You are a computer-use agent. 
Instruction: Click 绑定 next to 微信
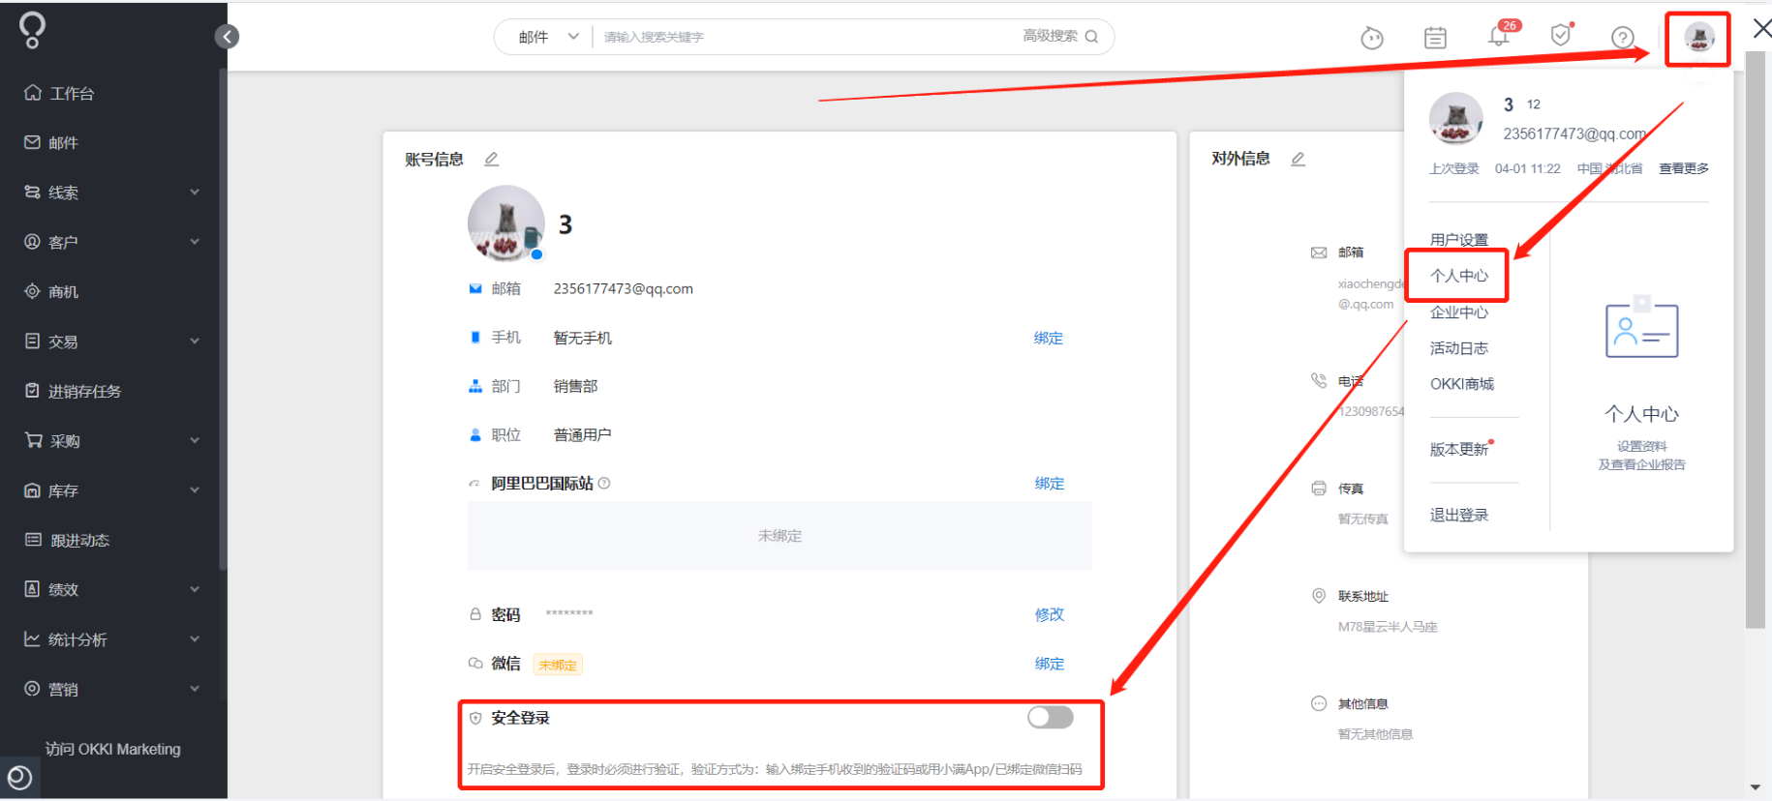pos(1049,664)
